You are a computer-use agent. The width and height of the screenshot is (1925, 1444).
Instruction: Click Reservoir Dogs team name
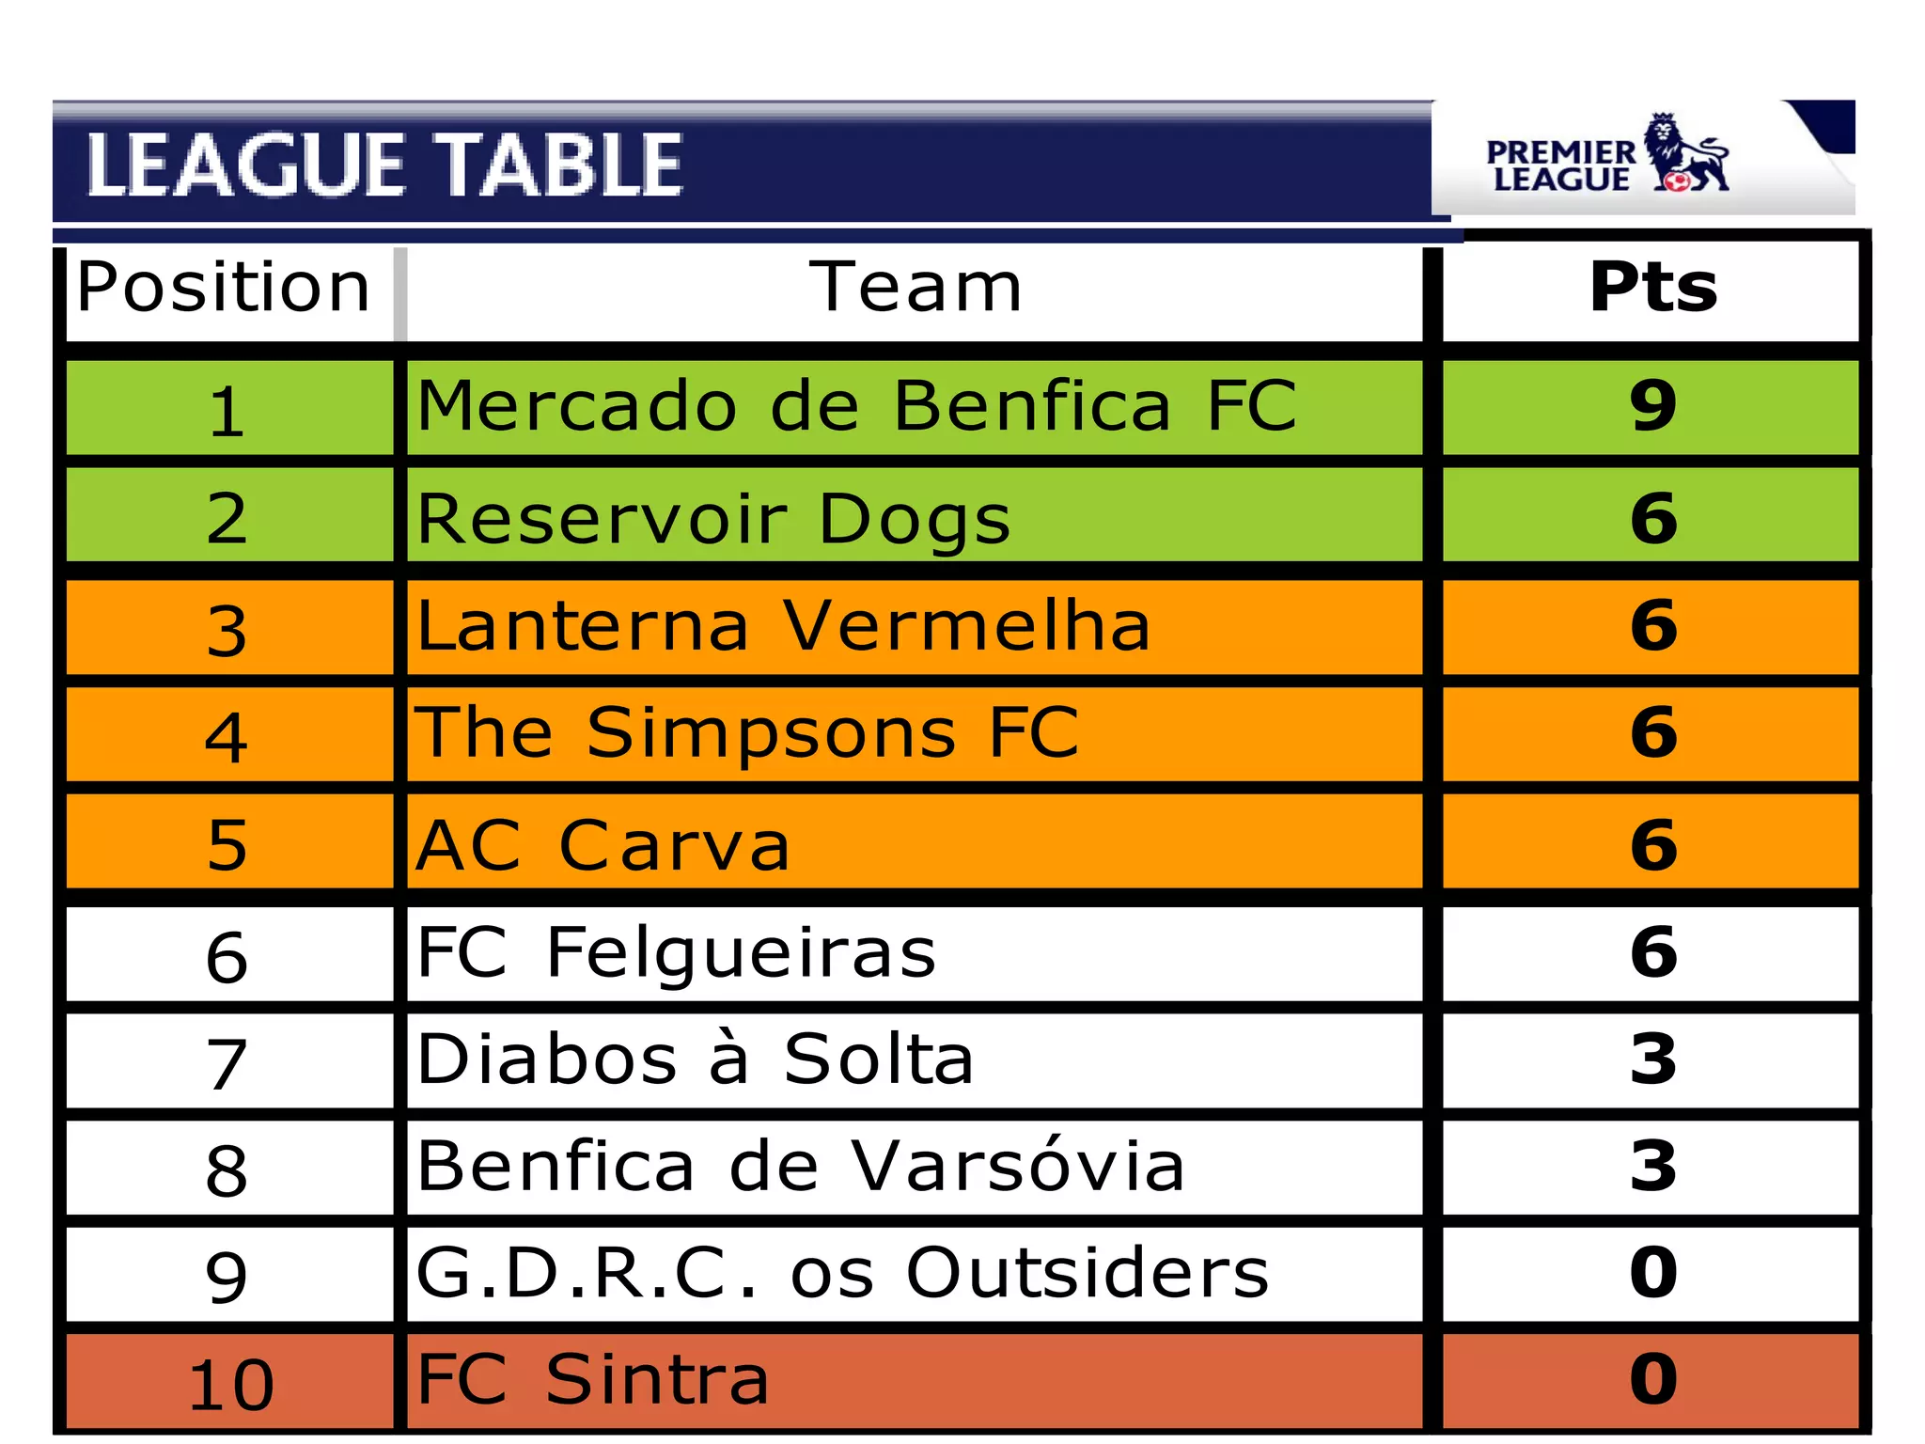(x=713, y=518)
